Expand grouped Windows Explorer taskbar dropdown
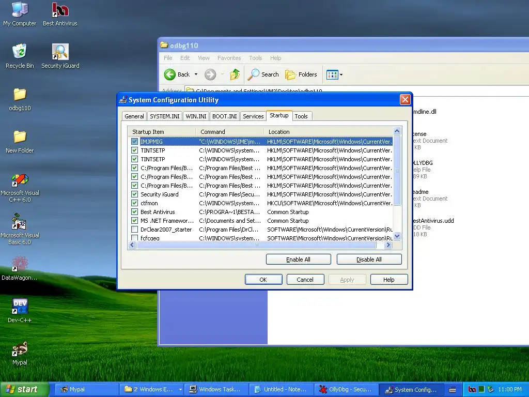The height and width of the screenshot is (397, 529). pyautogui.click(x=180, y=389)
